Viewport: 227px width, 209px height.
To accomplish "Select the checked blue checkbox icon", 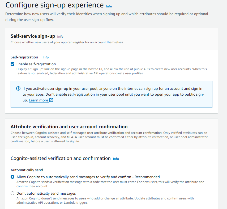I will tap(12, 64).
